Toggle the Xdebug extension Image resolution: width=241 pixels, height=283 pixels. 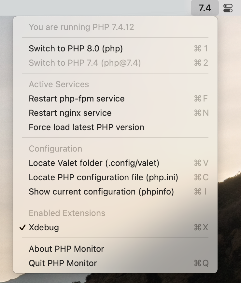[115, 227]
